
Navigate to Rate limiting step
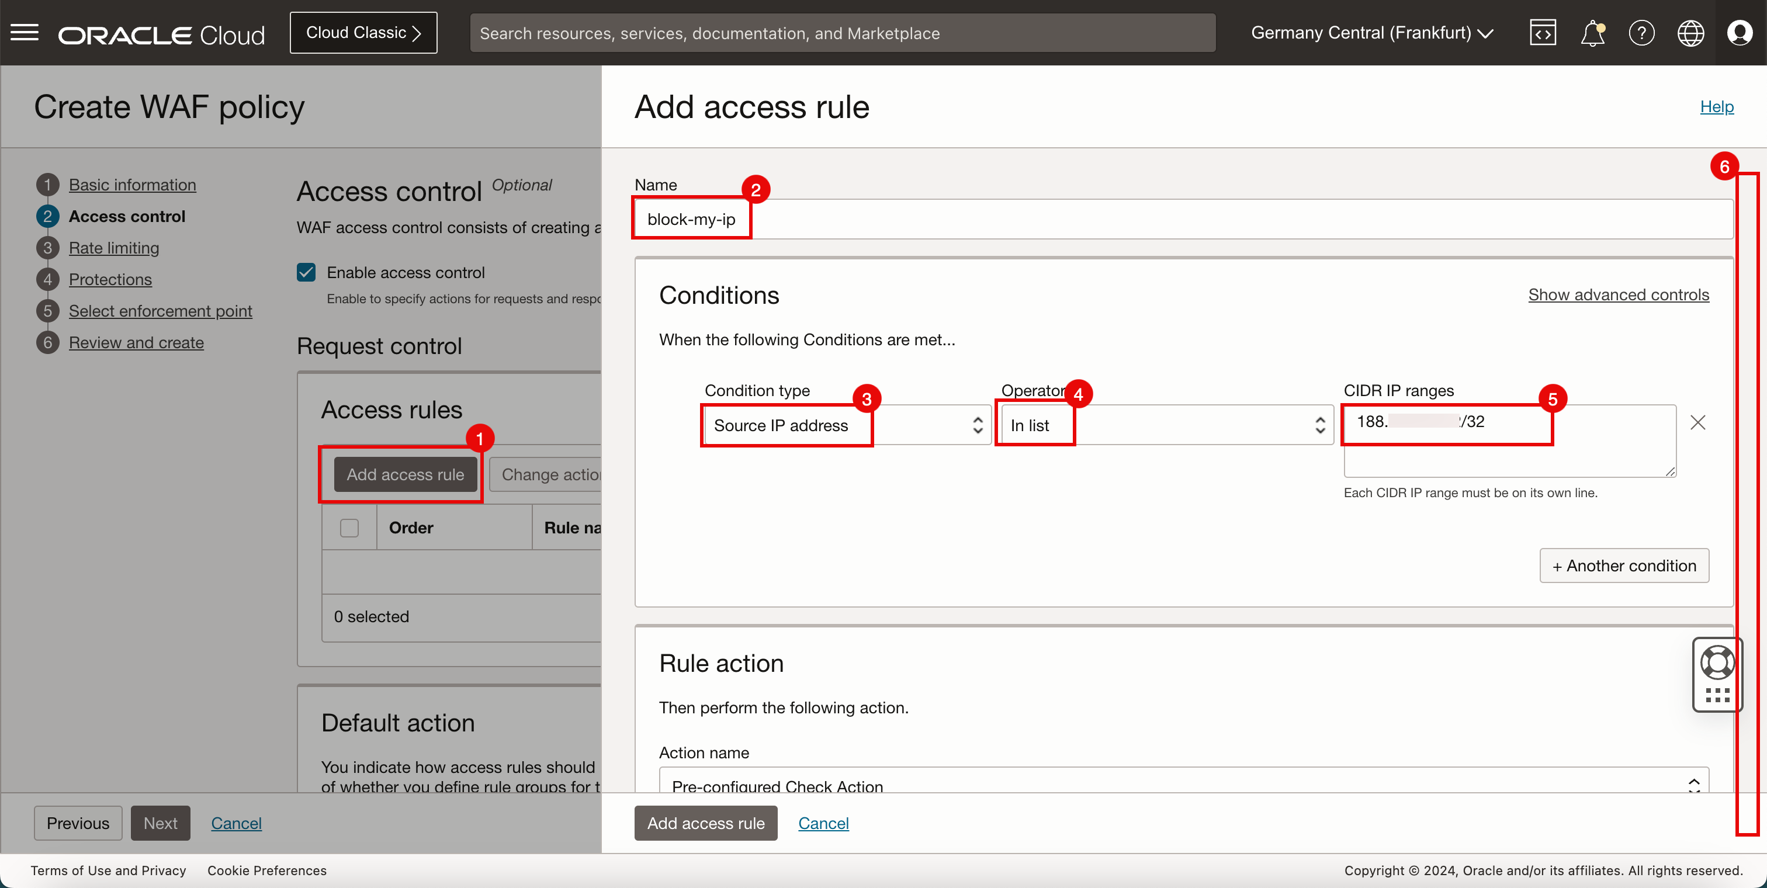tap(115, 247)
